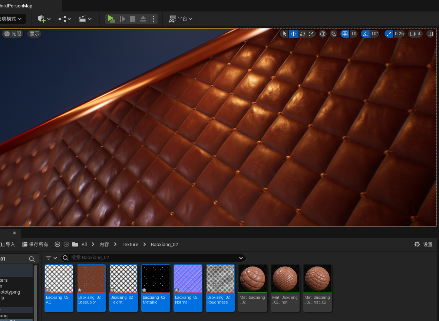Select the scale gizmo tool
This screenshot has width=439, height=321.
311,34
